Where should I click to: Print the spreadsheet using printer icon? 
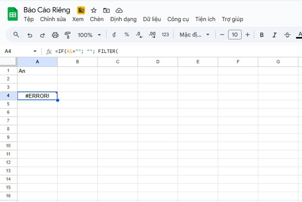[55, 35]
